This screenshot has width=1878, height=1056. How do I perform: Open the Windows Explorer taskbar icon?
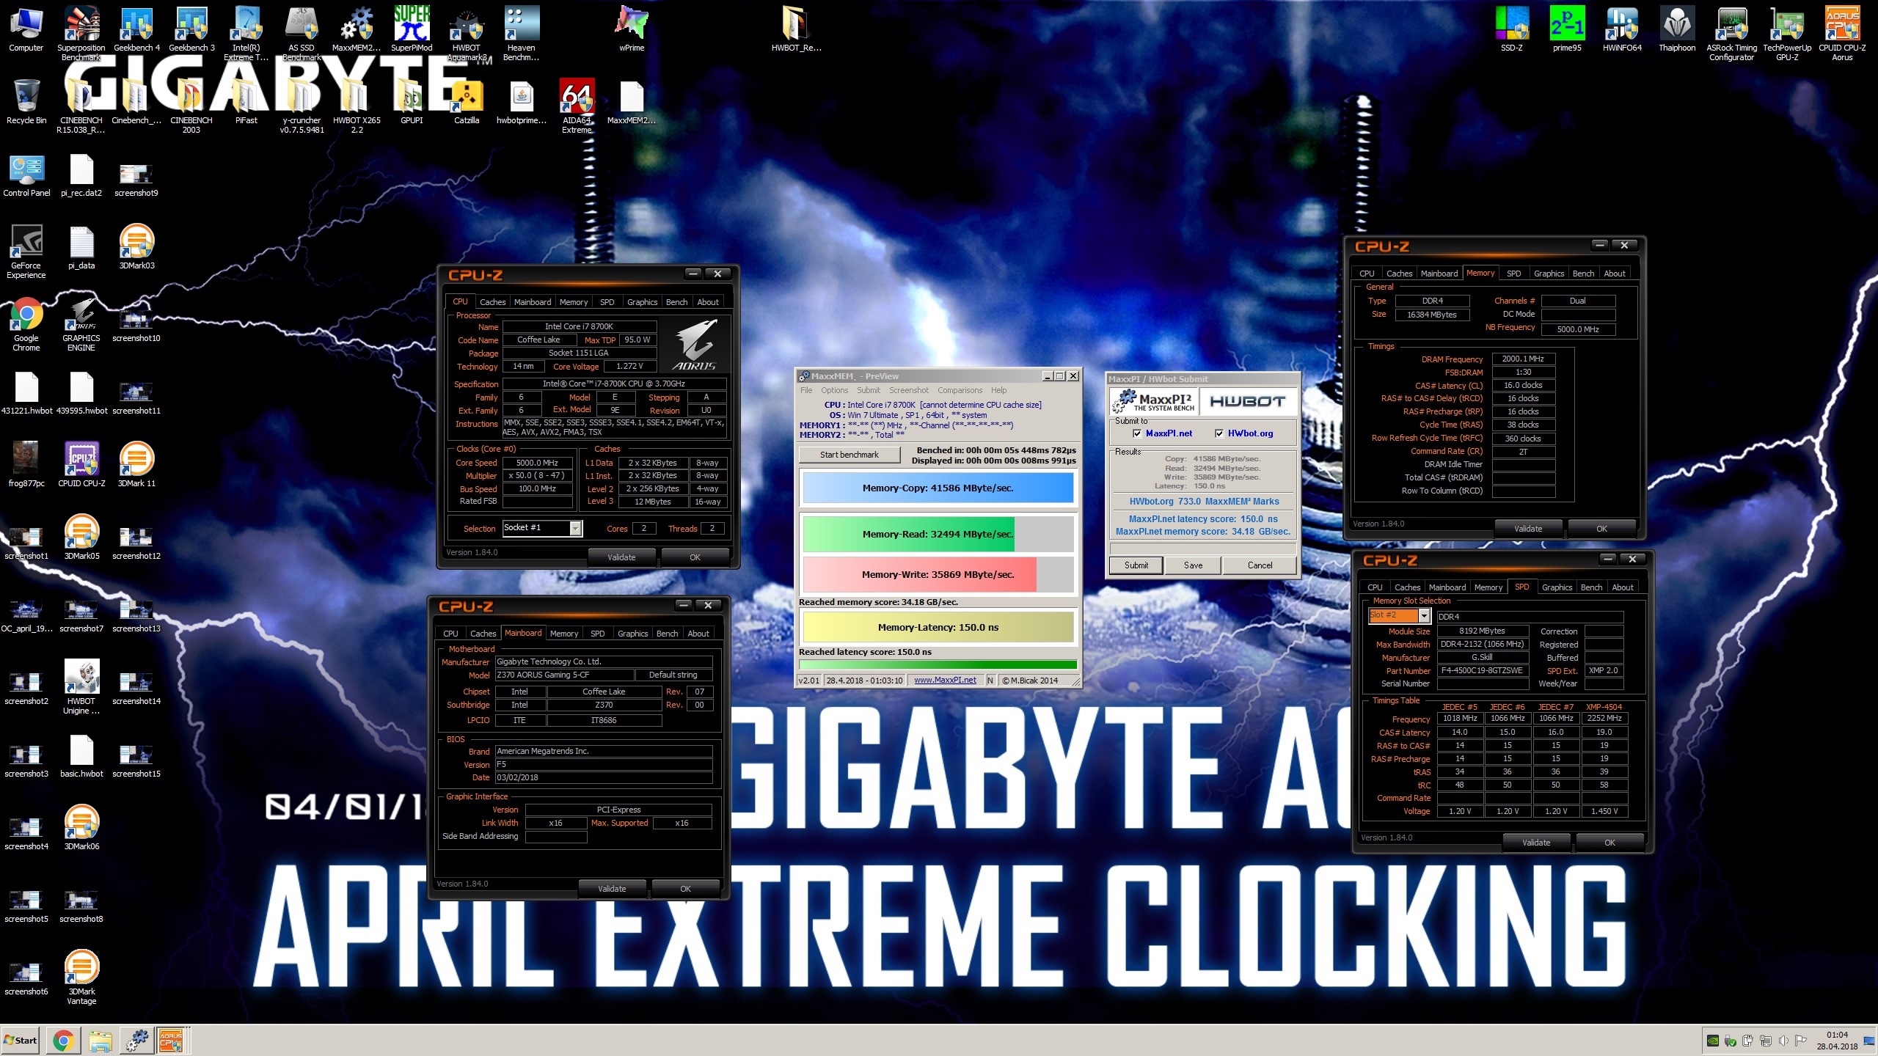click(100, 1040)
